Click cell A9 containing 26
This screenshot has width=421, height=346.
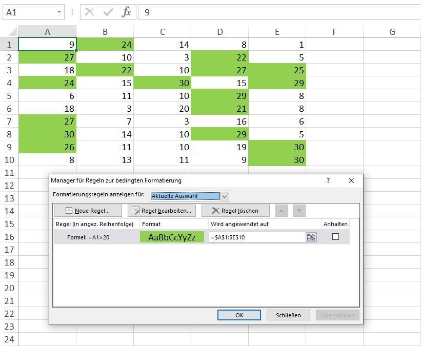point(47,147)
